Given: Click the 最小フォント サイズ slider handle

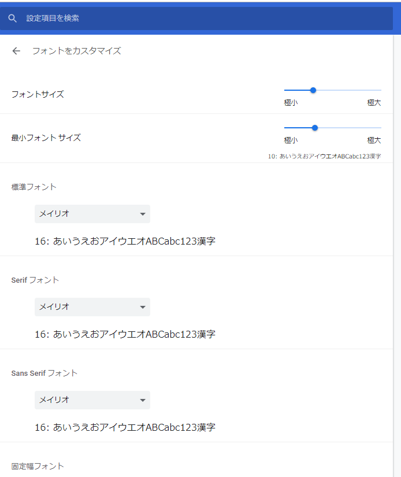Looking at the screenshot, I should click(x=315, y=127).
